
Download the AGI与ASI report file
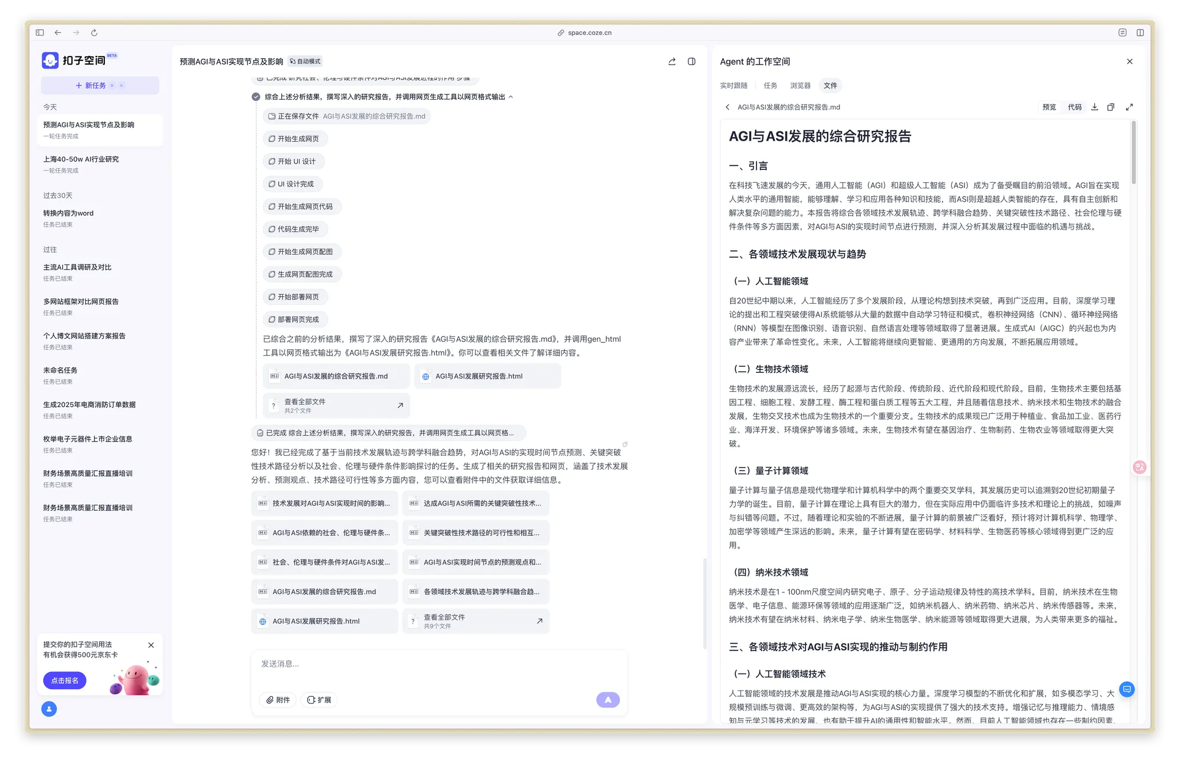(x=1094, y=107)
